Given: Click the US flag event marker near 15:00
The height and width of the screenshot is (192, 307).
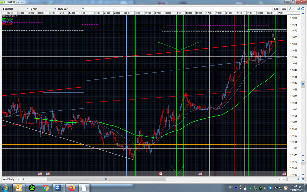Looking at the screenshot, I should click(200, 174).
